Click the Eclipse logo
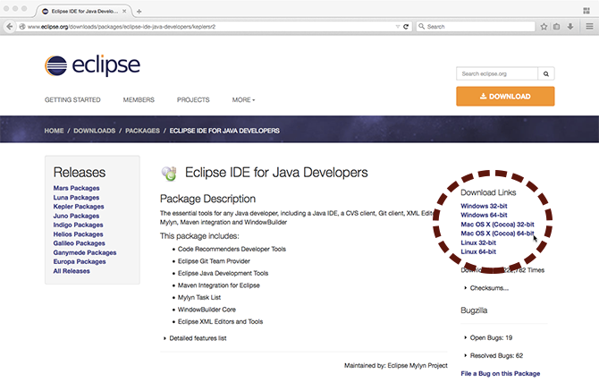 [x=92, y=65]
